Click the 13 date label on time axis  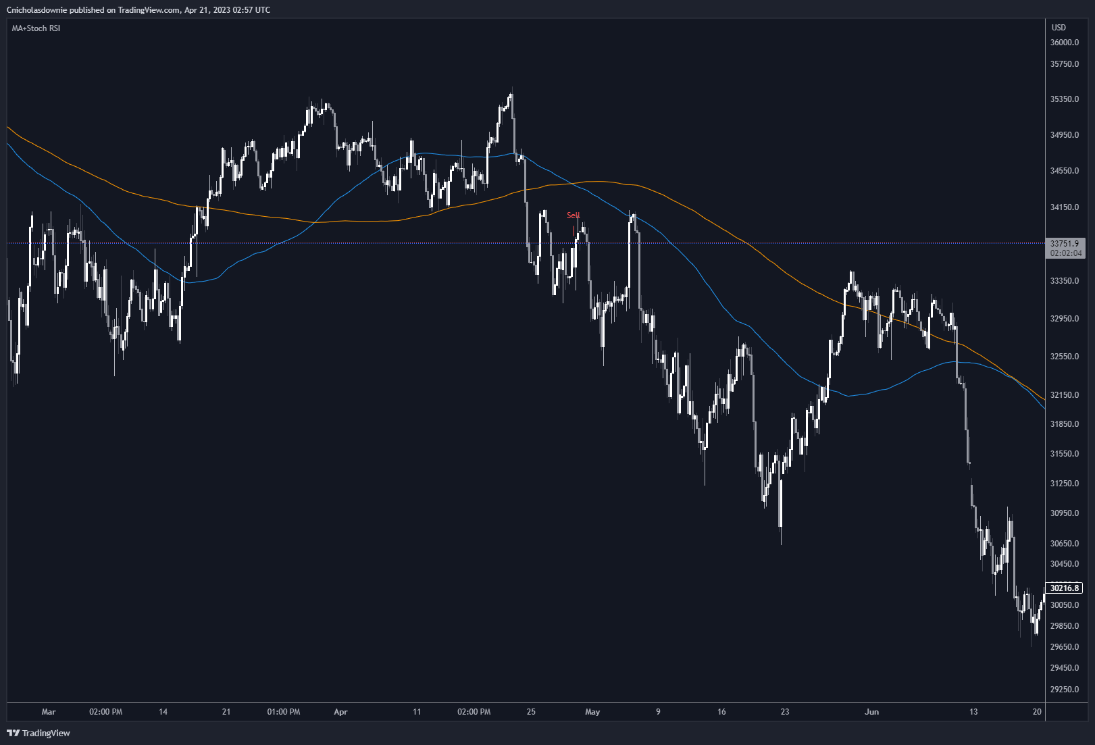coord(973,712)
